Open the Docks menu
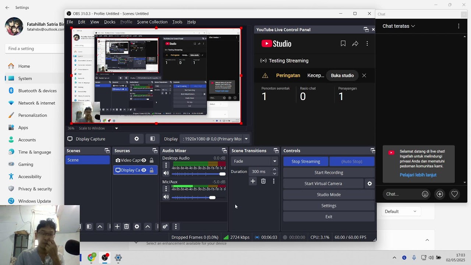The image size is (471, 265). pyautogui.click(x=110, y=22)
